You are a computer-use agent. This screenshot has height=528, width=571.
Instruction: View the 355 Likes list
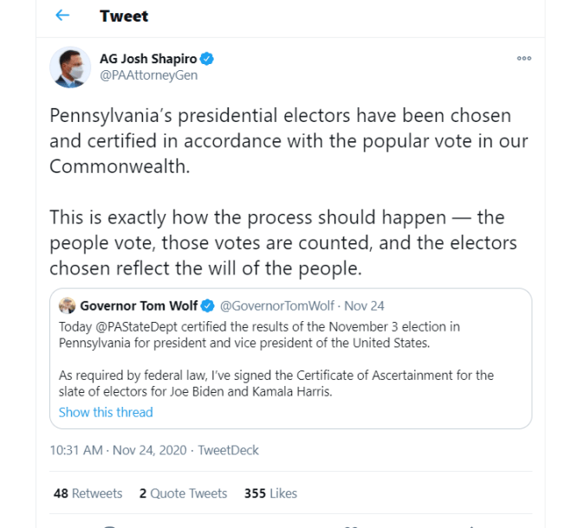tap(270, 493)
